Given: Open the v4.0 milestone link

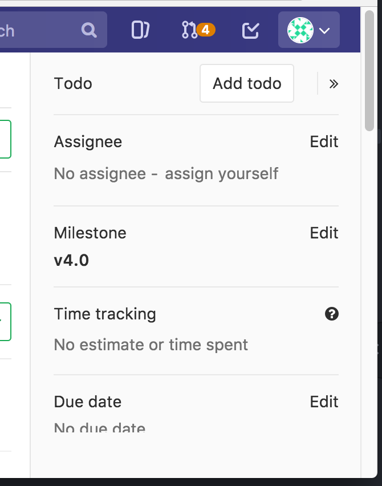Looking at the screenshot, I should point(71,260).
